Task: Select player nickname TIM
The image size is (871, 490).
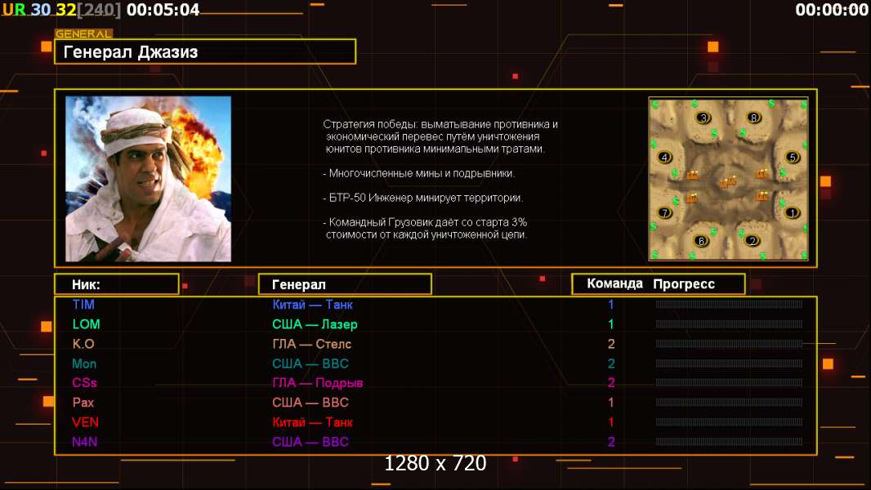Action: pyautogui.click(x=83, y=304)
